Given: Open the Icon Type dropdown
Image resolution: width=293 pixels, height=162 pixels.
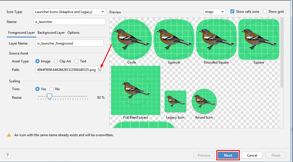Looking at the screenshot, I should click(69, 12).
